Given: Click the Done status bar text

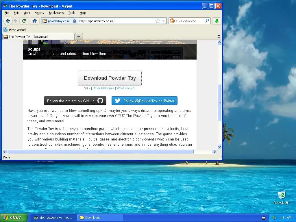Looking at the screenshot, I should pyautogui.click(x=7, y=157).
